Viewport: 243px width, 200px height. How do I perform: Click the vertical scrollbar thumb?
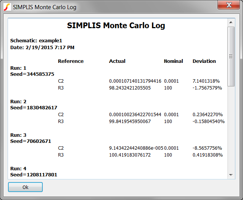tap(231, 56)
